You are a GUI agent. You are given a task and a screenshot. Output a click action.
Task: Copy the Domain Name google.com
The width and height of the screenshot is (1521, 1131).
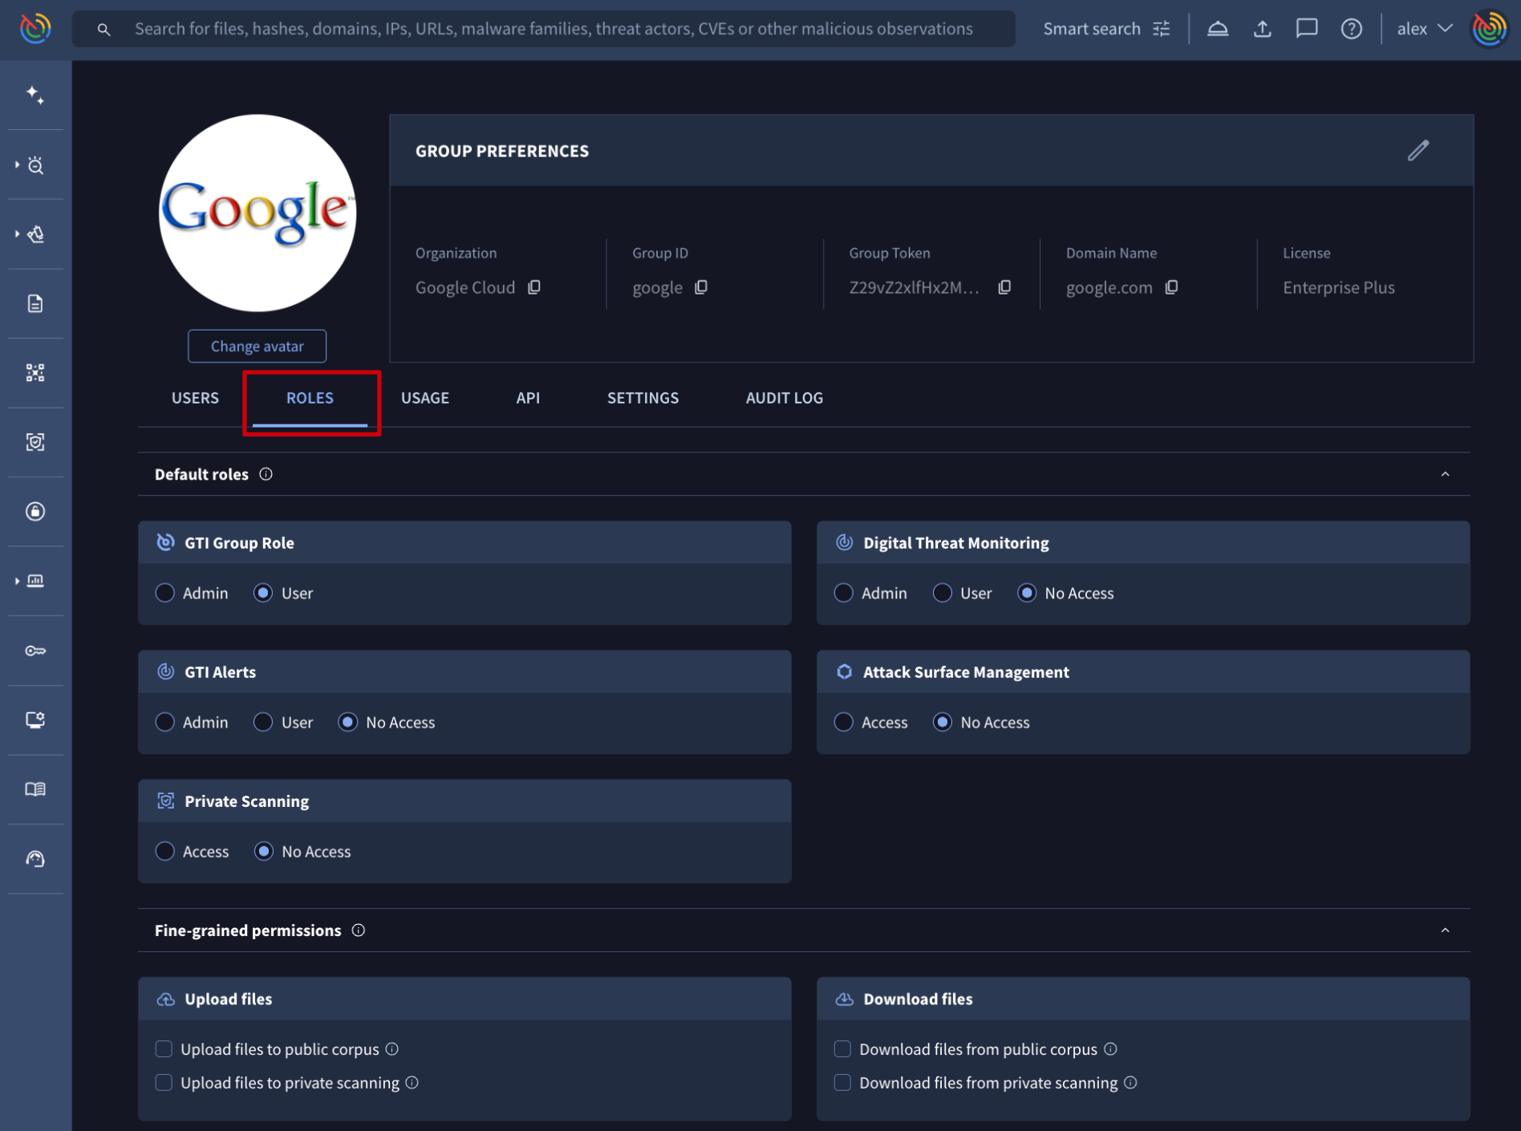pyautogui.click(x=1171, y=287)
